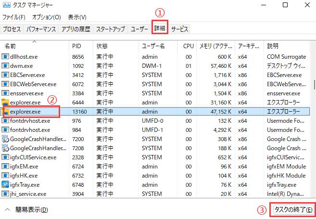Click the DWM-1 user name cell
Screen dimensions: 316x219
[x=152, y=66]
